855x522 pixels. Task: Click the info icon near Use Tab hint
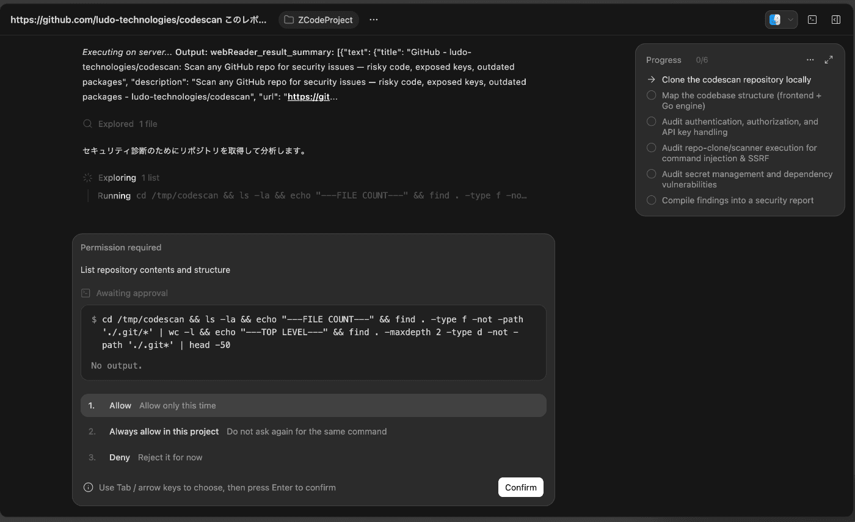click(x=89, y=487)
